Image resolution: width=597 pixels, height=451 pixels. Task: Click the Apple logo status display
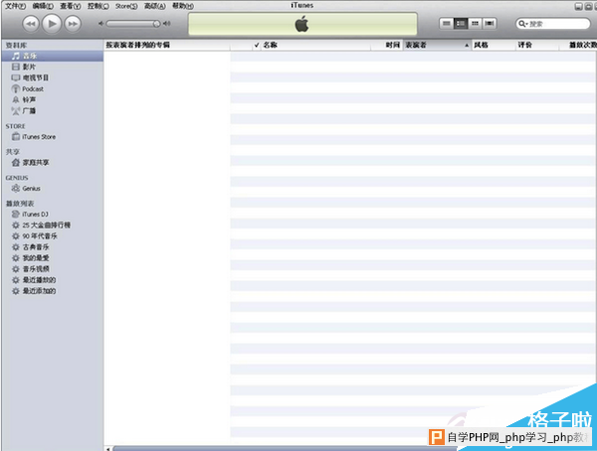click(302, 24)
